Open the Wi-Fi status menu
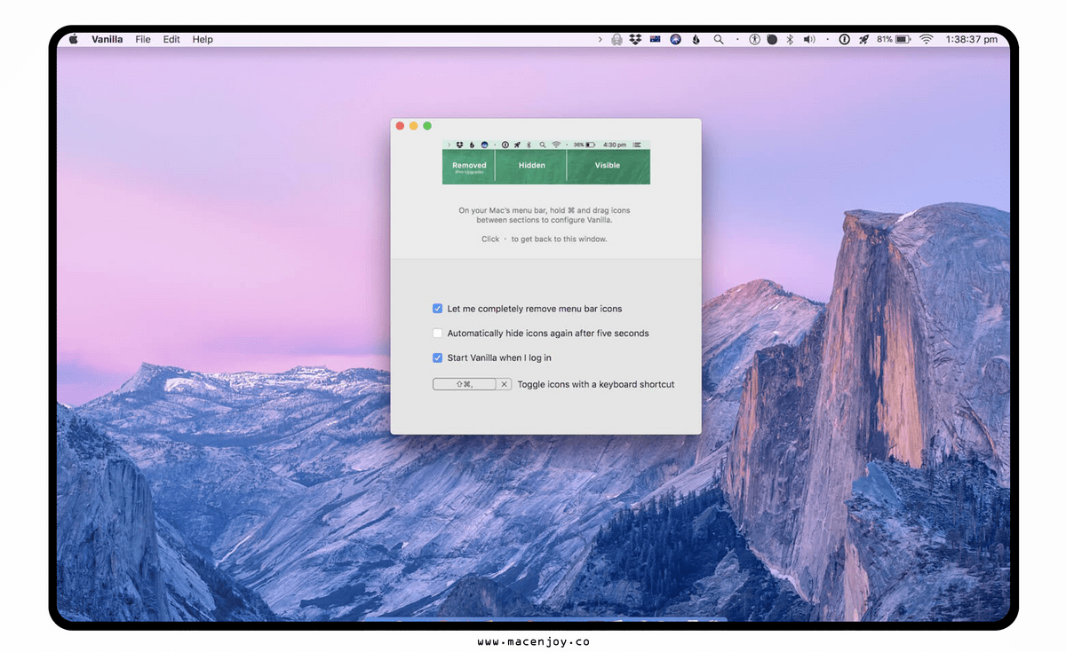 click(927, 40)
